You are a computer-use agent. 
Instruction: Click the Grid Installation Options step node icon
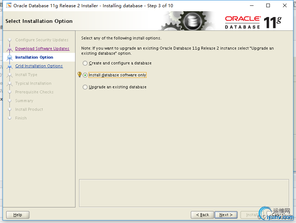(x=10, y=66)
